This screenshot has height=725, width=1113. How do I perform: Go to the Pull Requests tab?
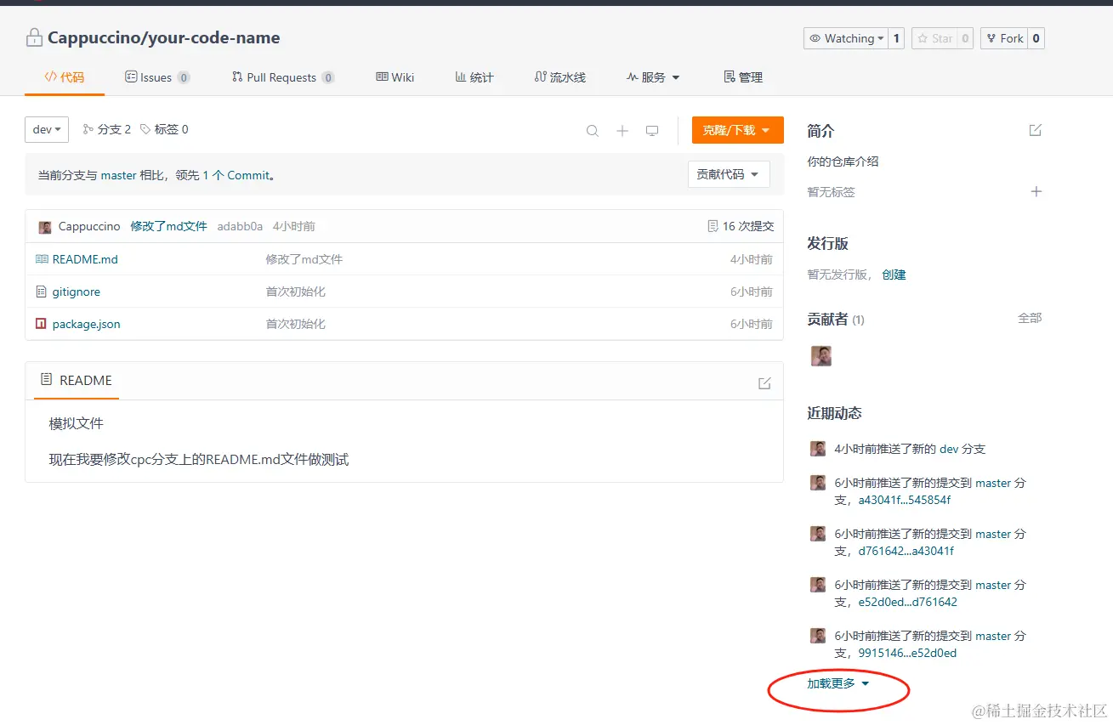283,77
